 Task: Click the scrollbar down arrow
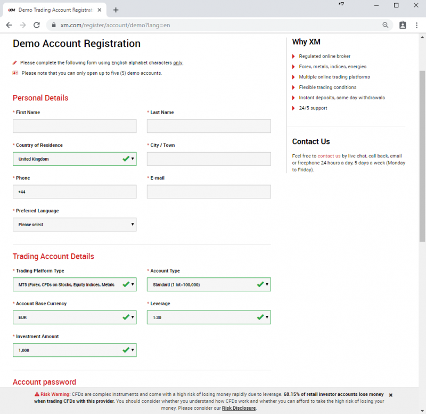click(422, 410)
